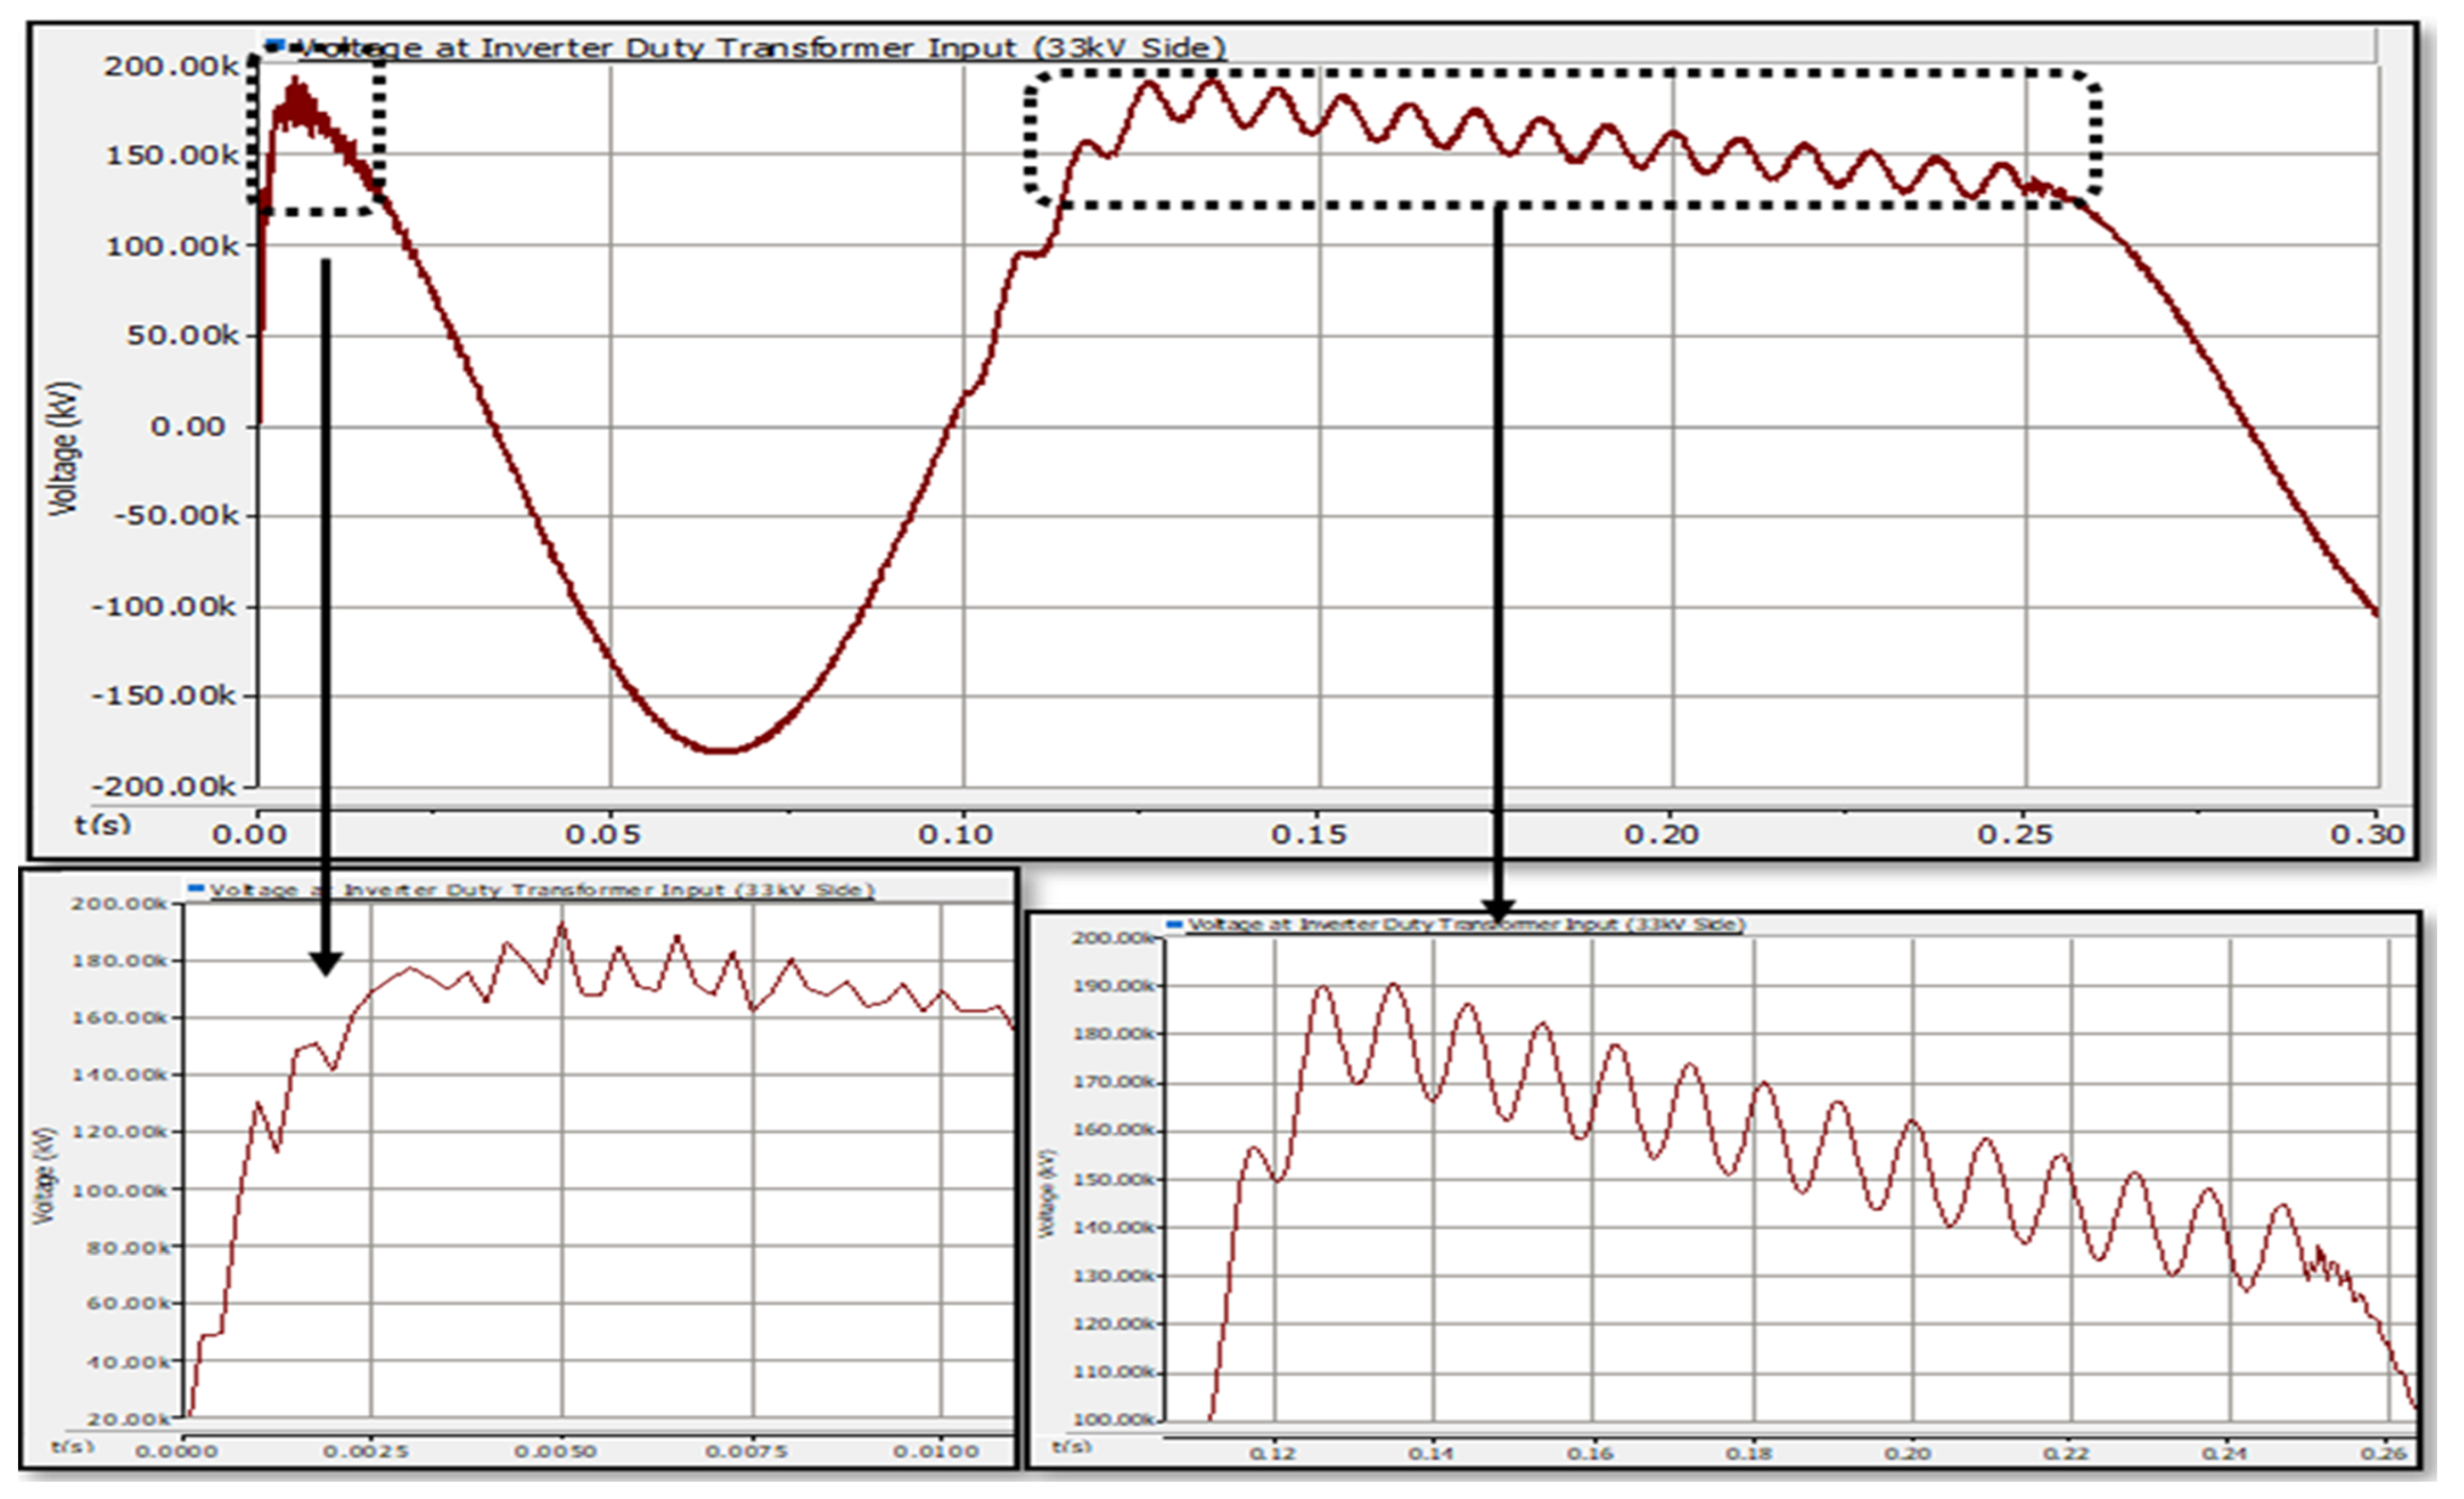Image resolution: width=2464 pixels, height=1499 pixels.
Task: Click the bottom-left plot's blue legend marker
Action: [196, 888]
